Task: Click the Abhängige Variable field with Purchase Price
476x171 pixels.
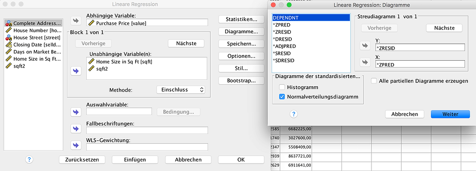Action: [147, 23]
